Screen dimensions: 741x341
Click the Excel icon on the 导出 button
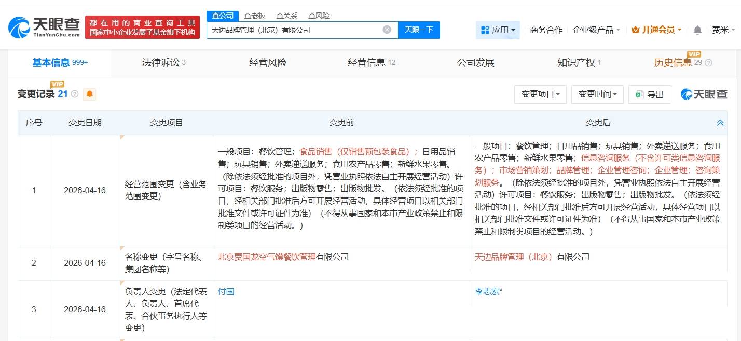coord(639,94)
